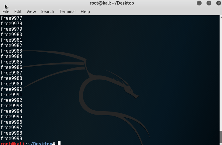Click the output line free9999

coord(11,138)
